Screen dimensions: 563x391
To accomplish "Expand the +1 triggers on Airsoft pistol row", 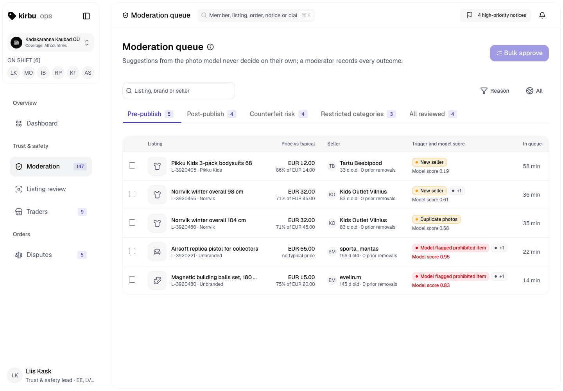I will [499, 248].
